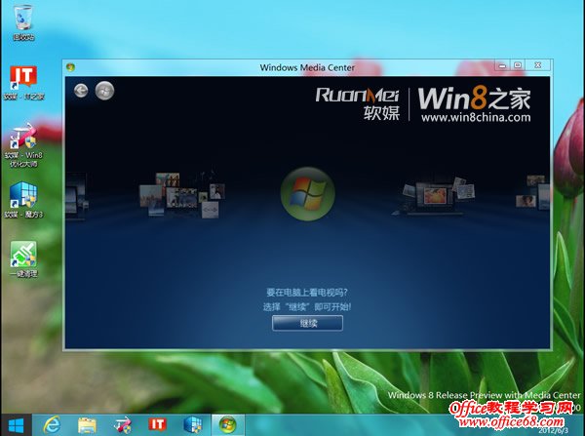The width and height of the screenshot is (585, 436).
Task: Click the partially visible thumbnail at far right edge
Action: click(532, 192)
